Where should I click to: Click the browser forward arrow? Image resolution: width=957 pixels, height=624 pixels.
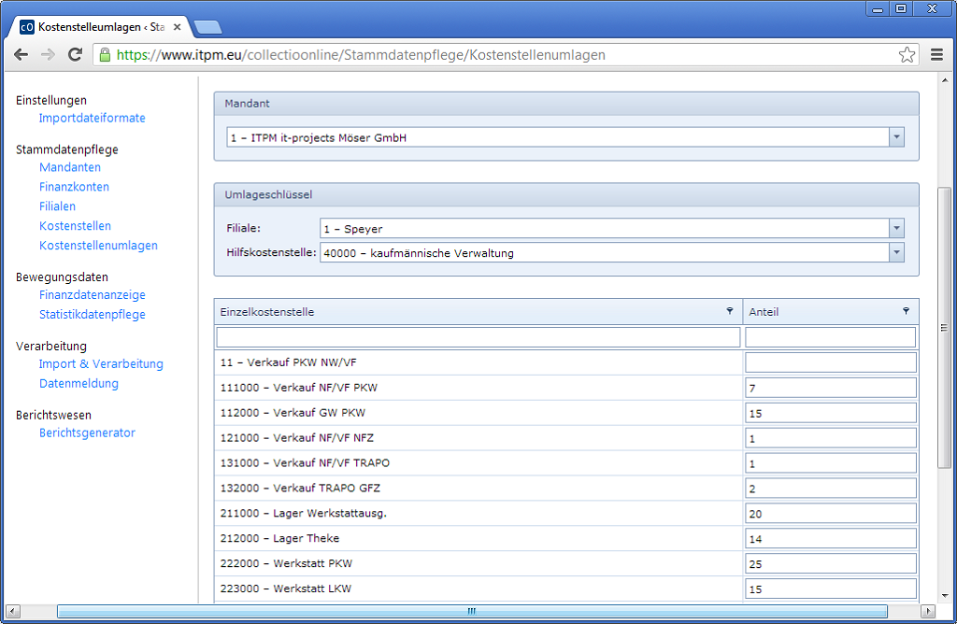pyautogui.click(x=48, y=55)
